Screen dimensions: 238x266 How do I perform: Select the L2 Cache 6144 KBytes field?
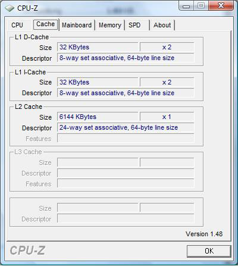point(98,117)
